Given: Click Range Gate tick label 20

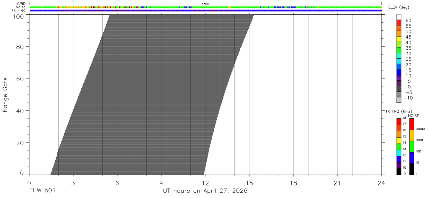Looking at the screenshot, I should point(20,143).
